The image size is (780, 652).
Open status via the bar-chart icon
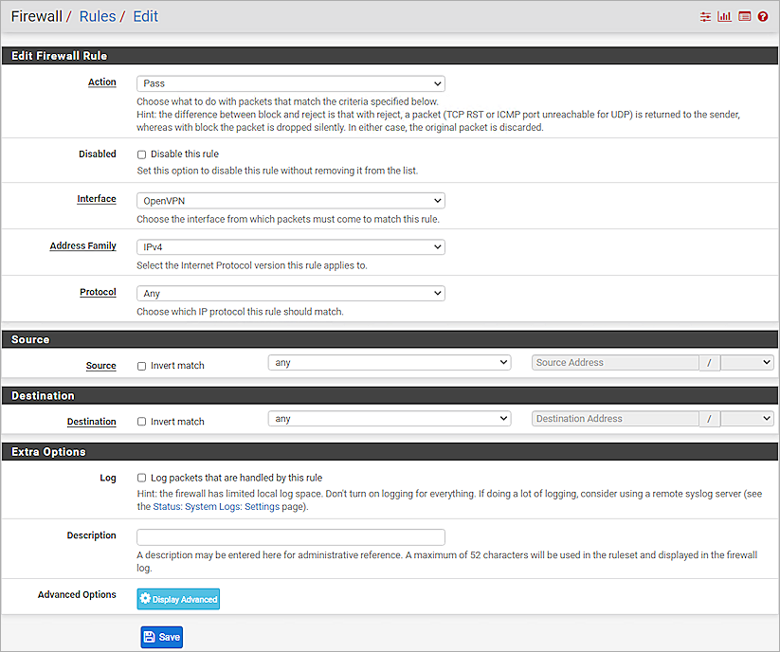pos(725,16)
